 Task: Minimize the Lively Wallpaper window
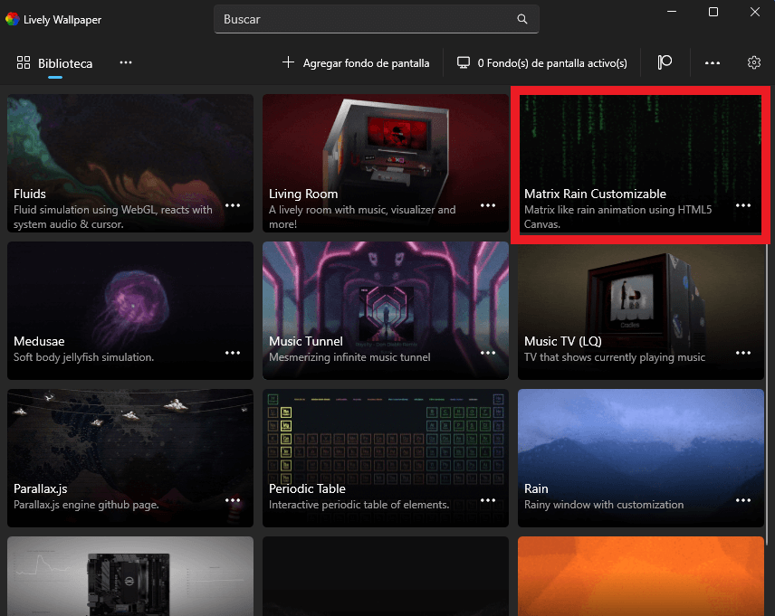(672, 12)
